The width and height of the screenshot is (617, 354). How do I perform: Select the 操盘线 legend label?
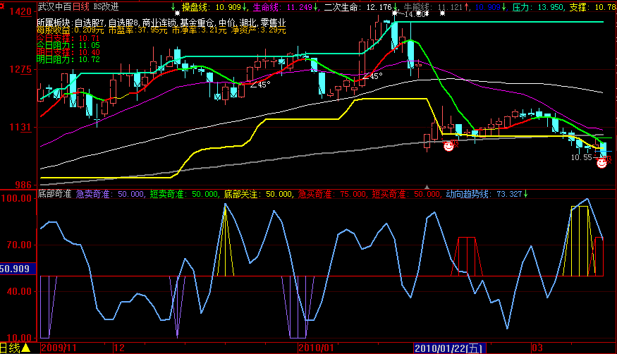pyautogui.click(x=195, y=7)
